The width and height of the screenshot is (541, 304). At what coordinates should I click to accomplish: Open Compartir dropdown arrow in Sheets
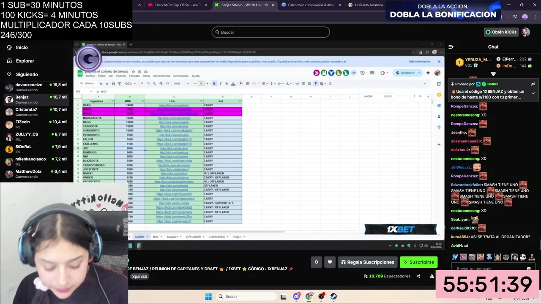point(419,73)
